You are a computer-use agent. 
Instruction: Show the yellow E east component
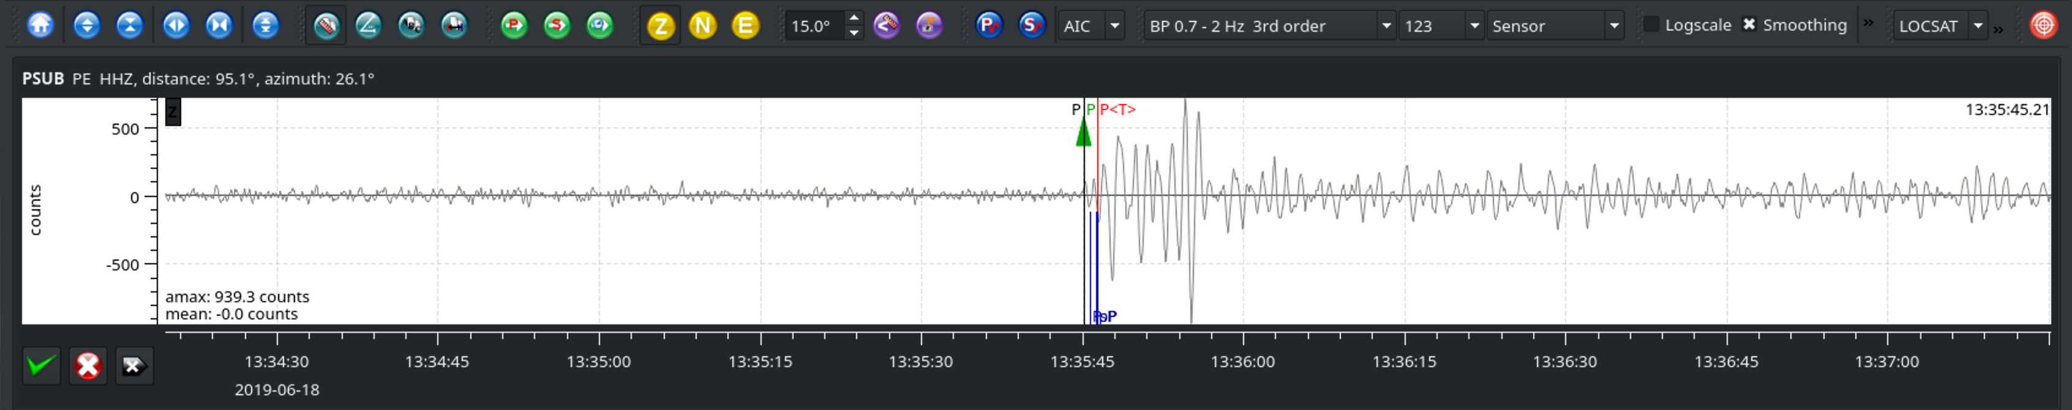tap(746, 26)
